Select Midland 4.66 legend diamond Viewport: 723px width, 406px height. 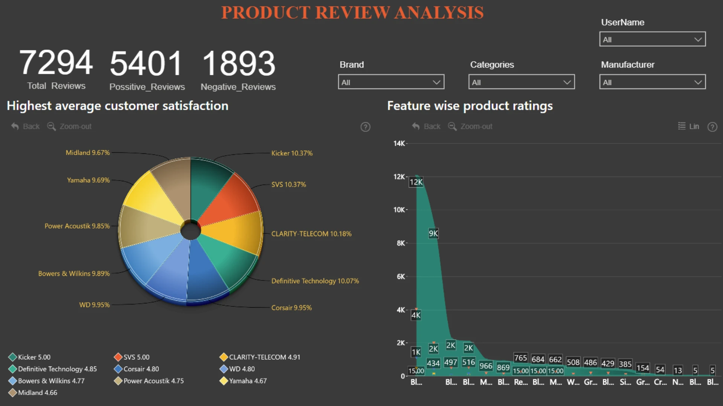pos(12,393)
